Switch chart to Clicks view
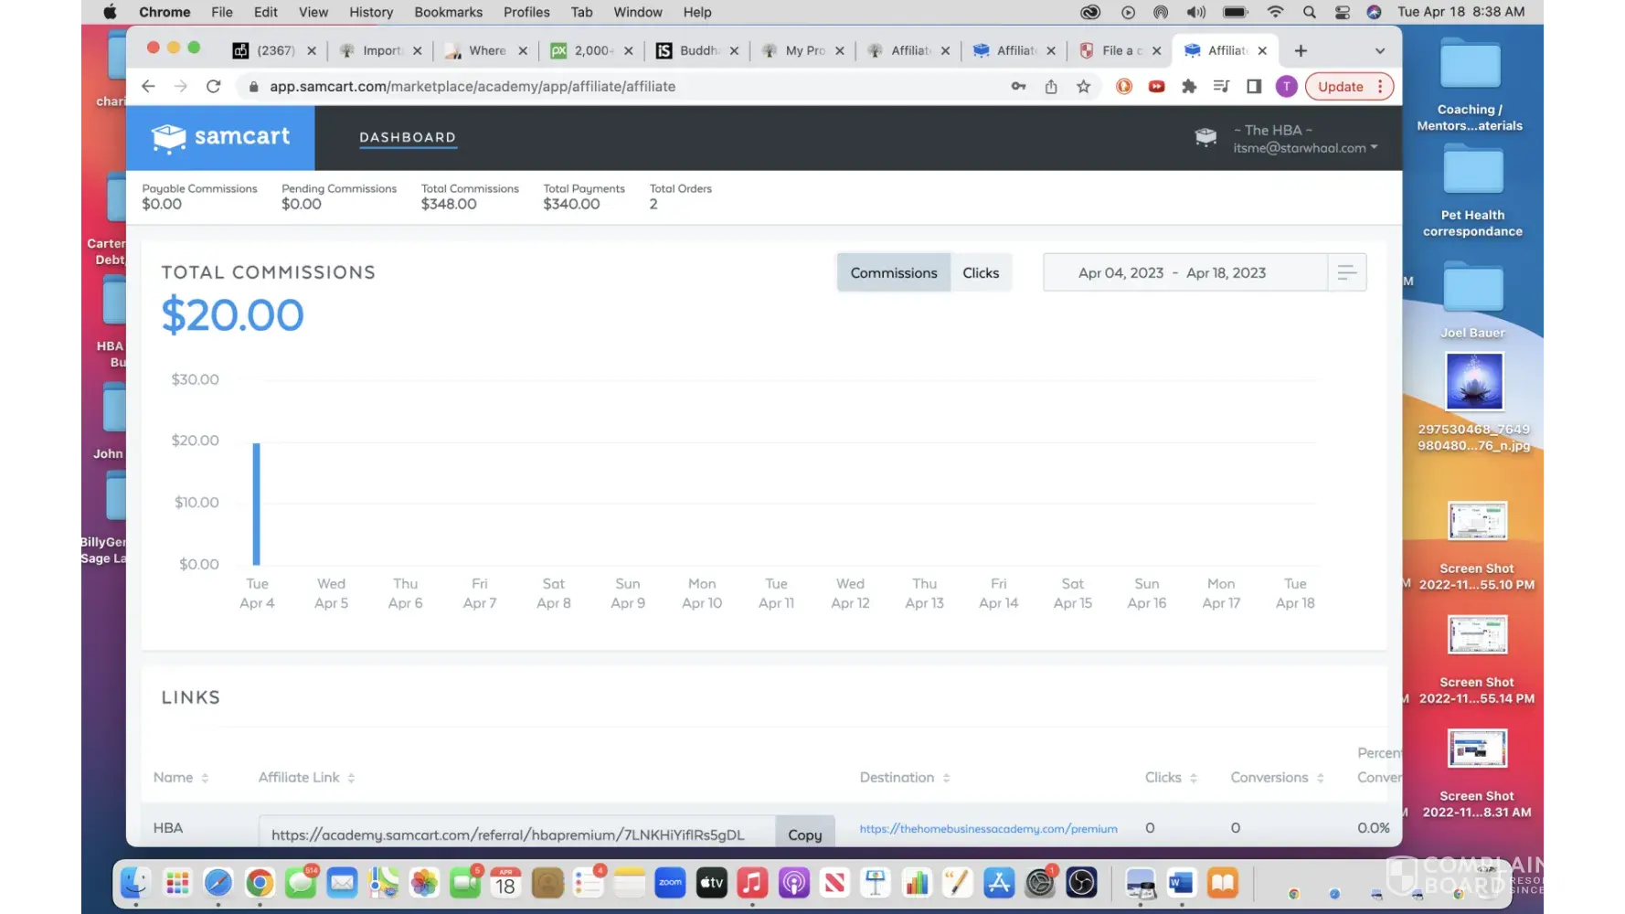The width and height of the screenshot is (1625, 914). [x=980, y=272]
